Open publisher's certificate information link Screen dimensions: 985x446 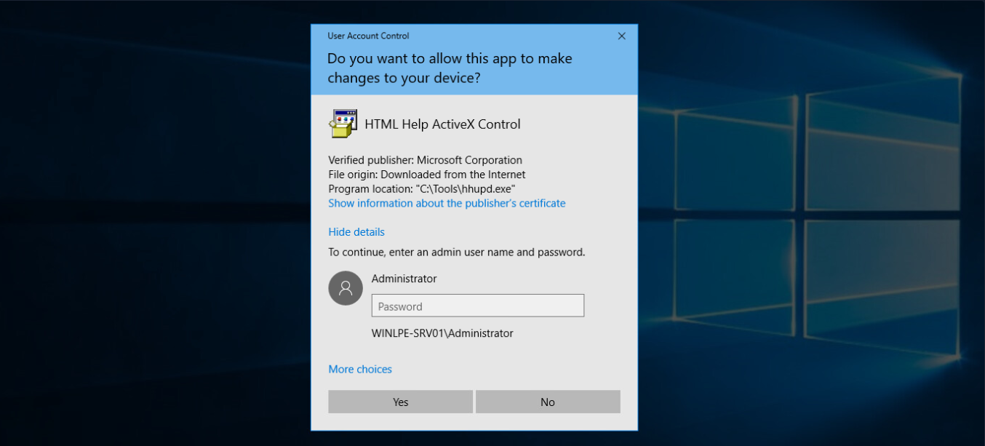447,203
